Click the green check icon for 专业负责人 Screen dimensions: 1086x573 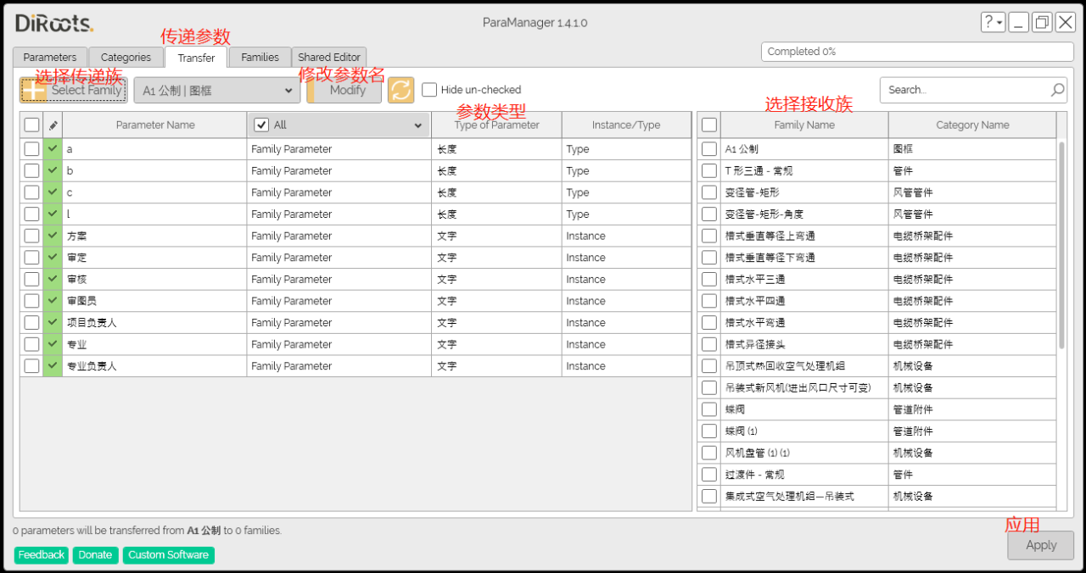point(53,366)
